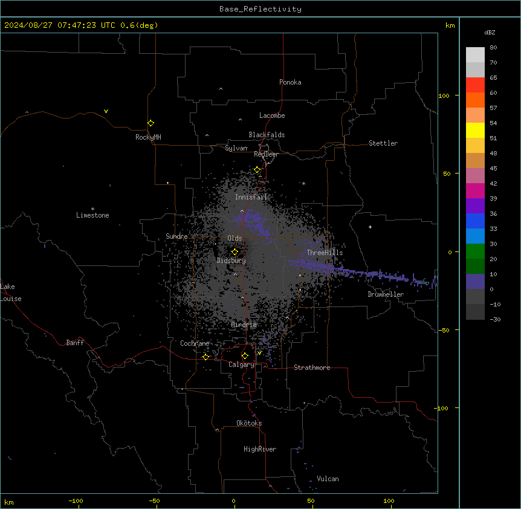The height and width of the screenshot is (509, 521).
Task: Click the RockyMH label
Action: click(148, 137)
